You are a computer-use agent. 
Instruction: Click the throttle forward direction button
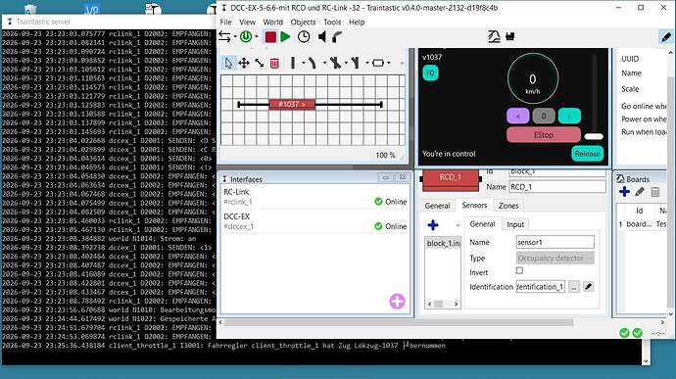[569, 116]
